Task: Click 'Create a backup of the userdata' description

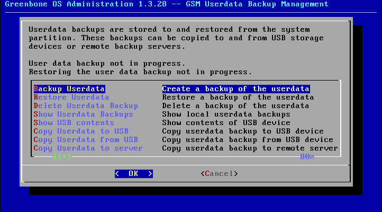Action: 236,89
